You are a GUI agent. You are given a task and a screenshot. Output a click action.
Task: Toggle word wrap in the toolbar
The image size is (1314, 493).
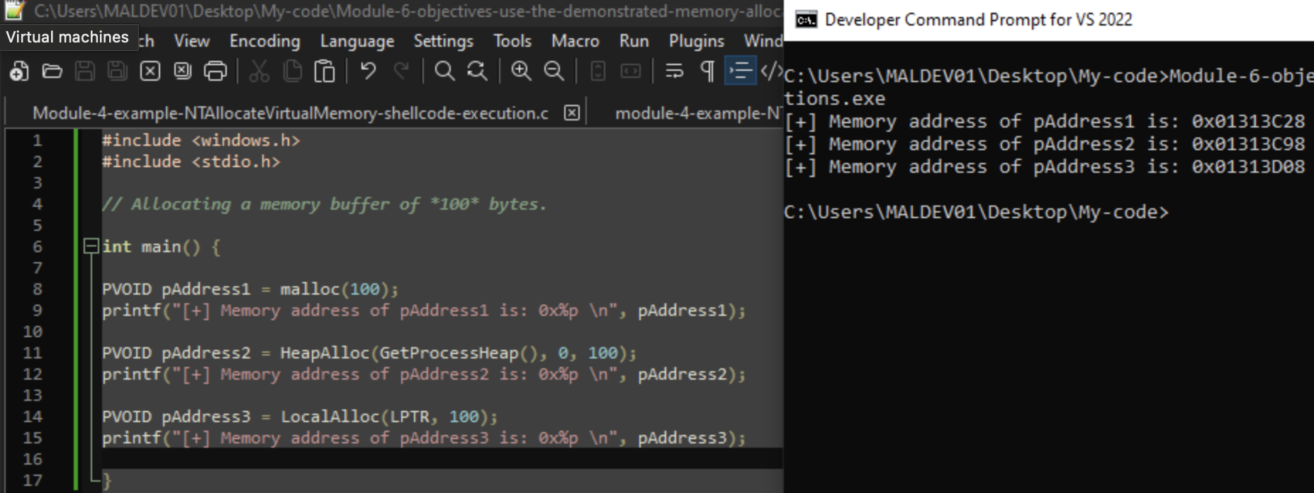tap(674, 71)
